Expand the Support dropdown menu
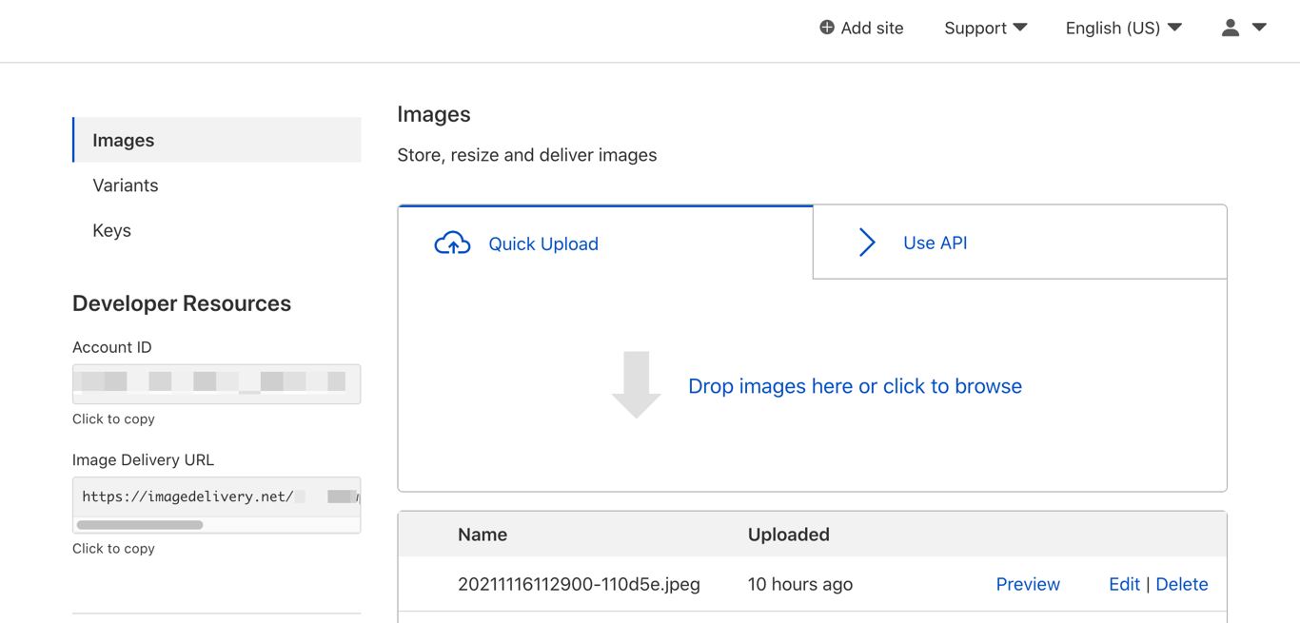Screen dimensions: 1300x623 point(985,28)
